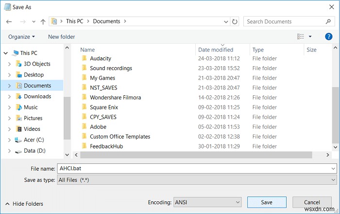The image size is (340, 214).
Task: Expand the Acer (C:) tree node
Action: point(9,140)
